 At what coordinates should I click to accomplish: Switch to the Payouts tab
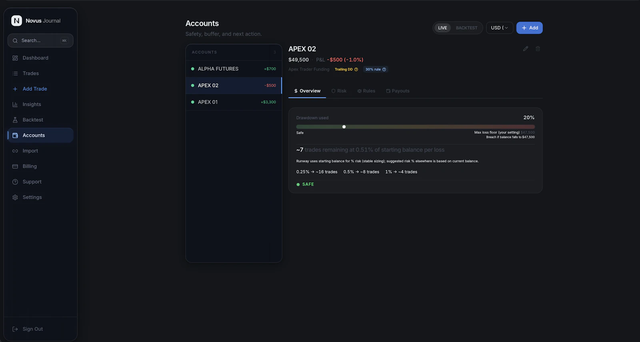398,91
